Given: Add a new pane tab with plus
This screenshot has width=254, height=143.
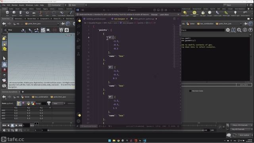Looking at the screenshot, I should [x=23, y=92].
